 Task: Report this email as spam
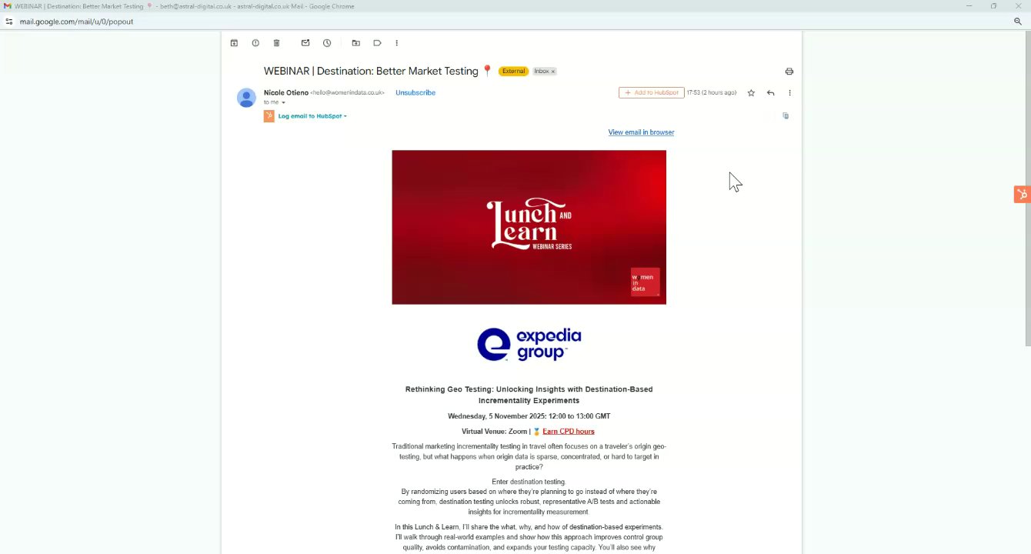pos(255,43)
